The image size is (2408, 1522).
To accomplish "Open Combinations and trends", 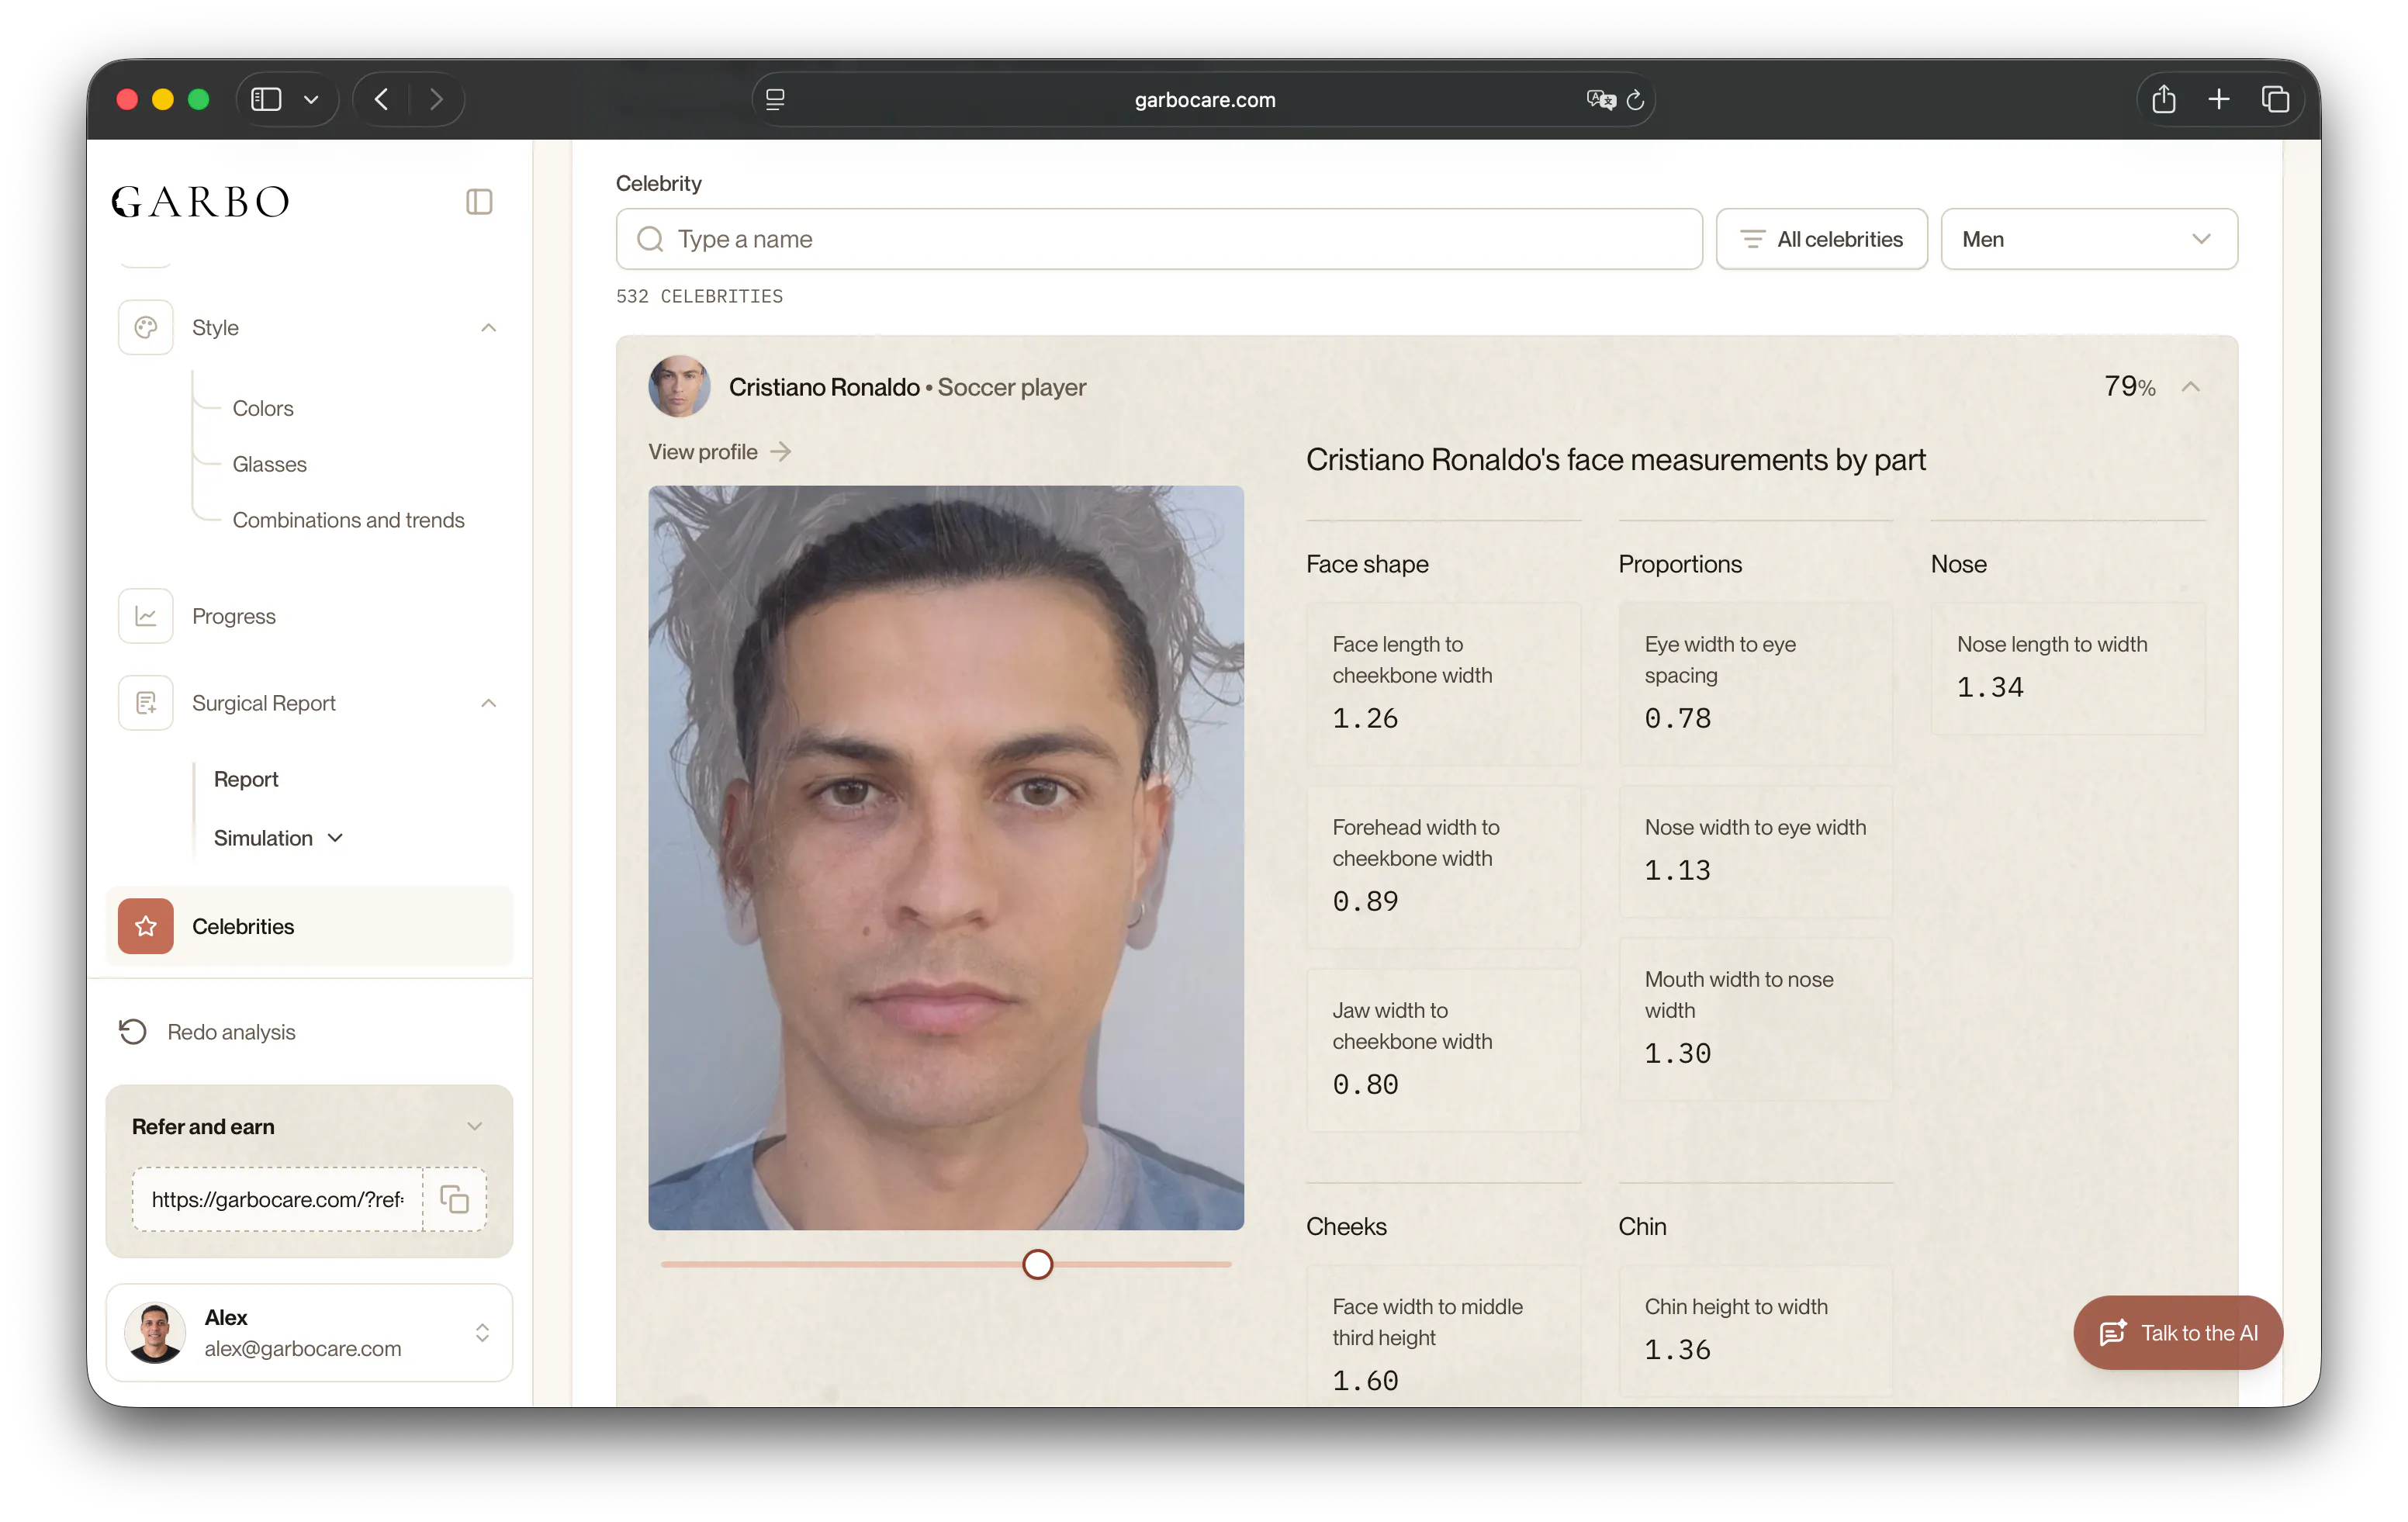I will coord(348,520).
